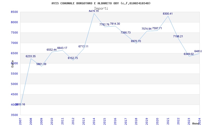Viewport: 202px width, 126px height.
Task: Click the chart title AVIS COMUNALE BORGOTARO E ALBARETO ODV
Action: (x=101, y=3)
